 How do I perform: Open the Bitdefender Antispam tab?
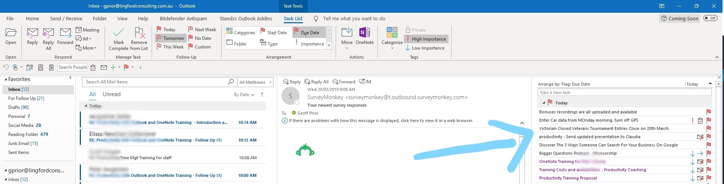point(183,18)
